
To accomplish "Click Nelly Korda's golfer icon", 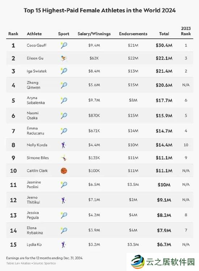I will click(x=64, y=145).
